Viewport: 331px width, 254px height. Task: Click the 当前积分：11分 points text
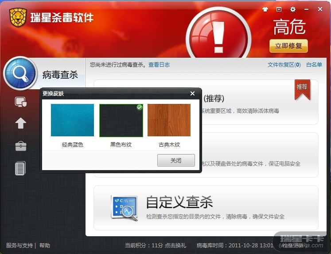(x=144, y=245)
